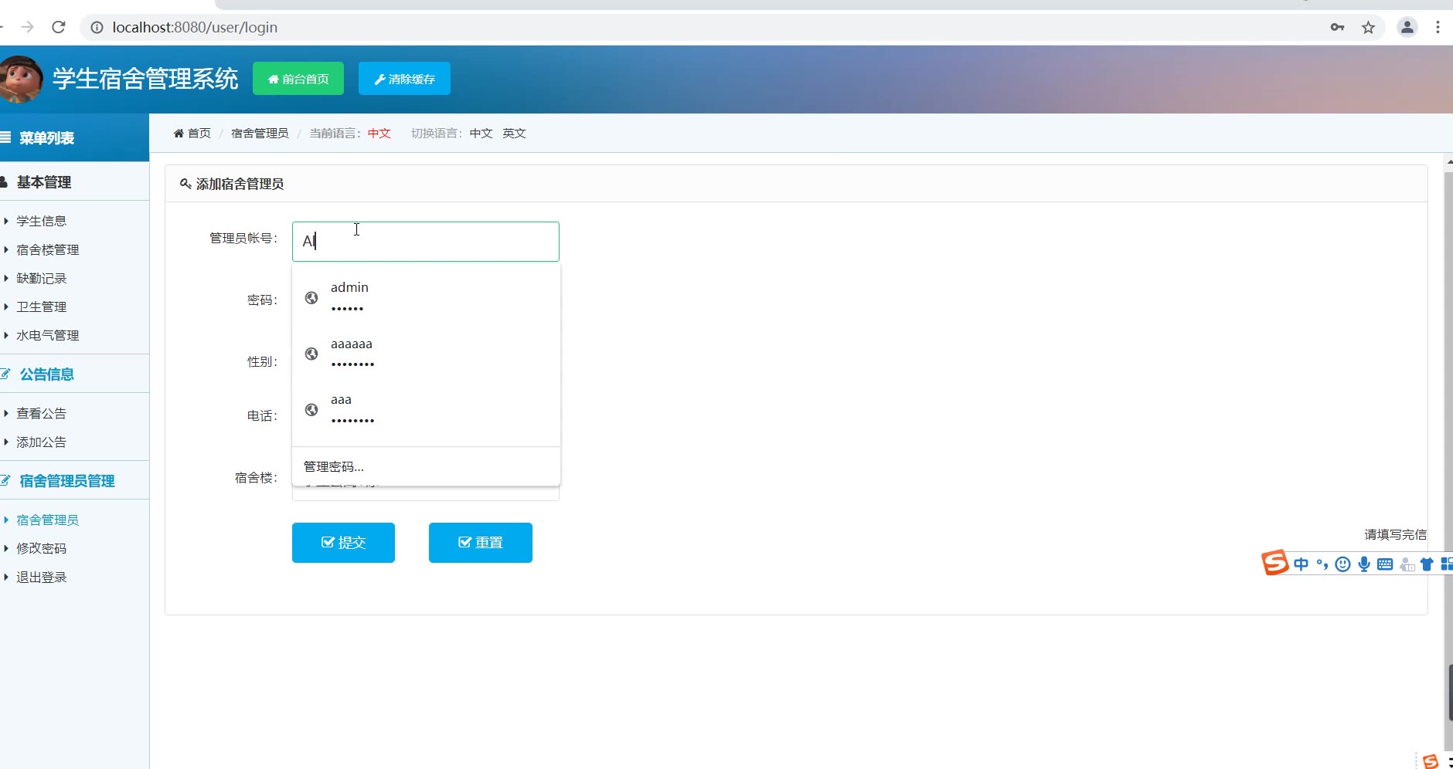Viewport: 1453px width, 769px height.
Task: Open 添加公告 in sidebar menu
Action: point(42,442)
